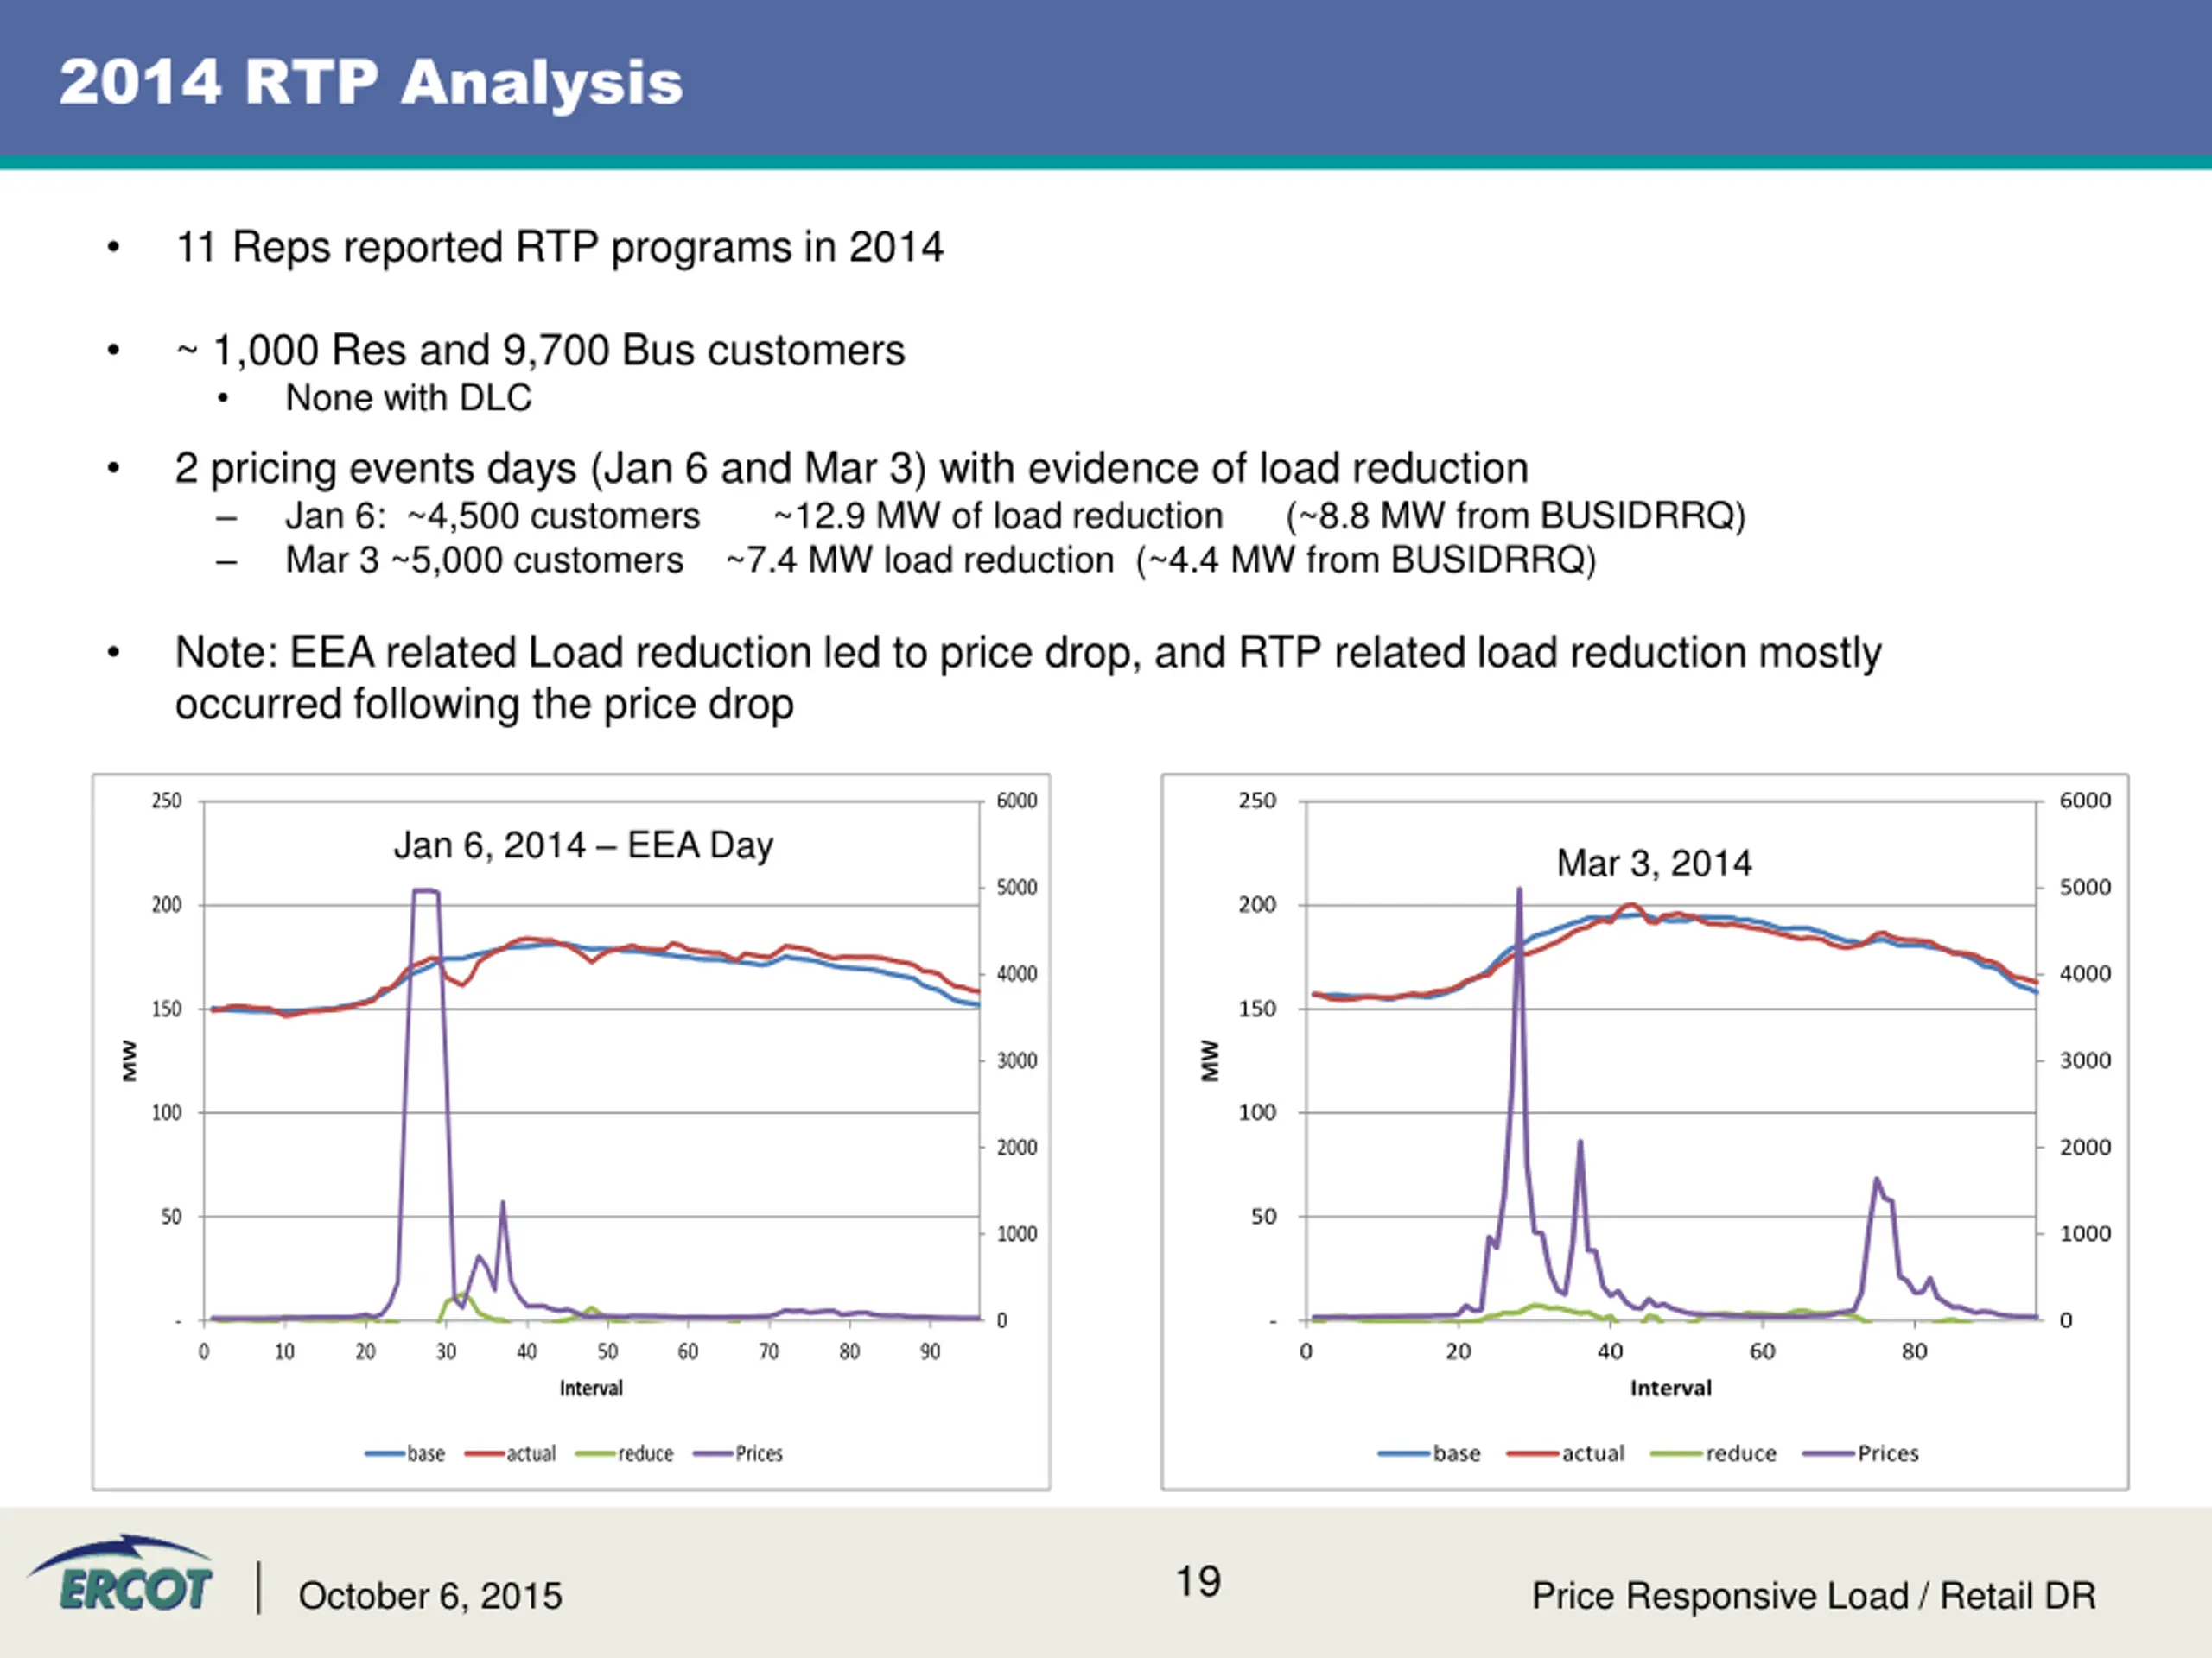Click the Interval axis label of Jan 6 chart

591,1389
